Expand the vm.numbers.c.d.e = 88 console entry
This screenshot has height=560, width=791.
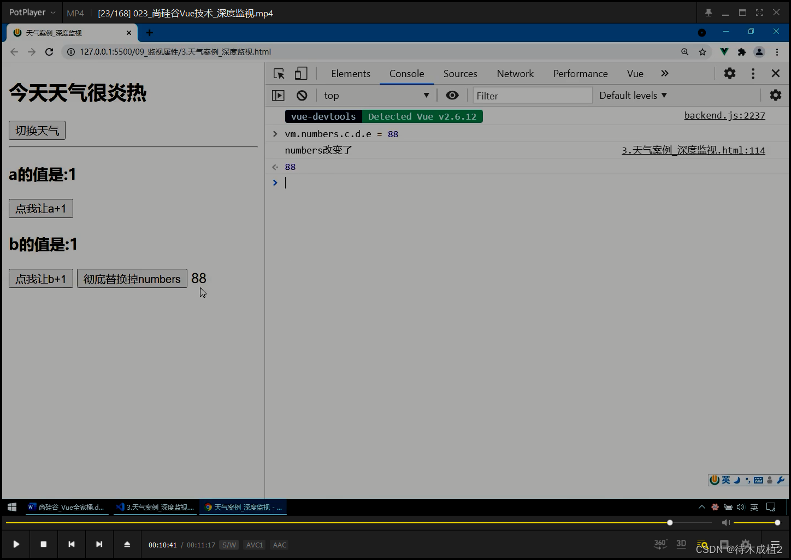[275, 134]
